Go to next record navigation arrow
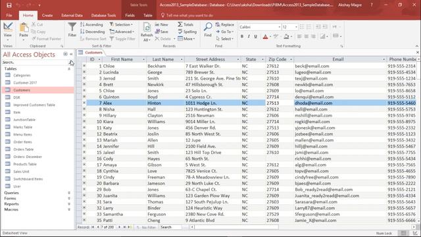This screenshot has width=421, height=237. [x=119, y=227]
